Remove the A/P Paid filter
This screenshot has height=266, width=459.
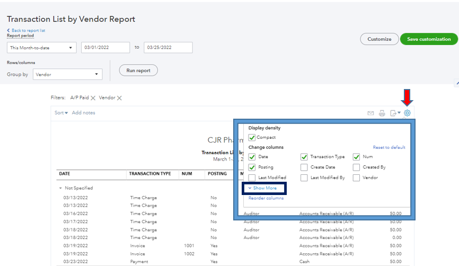pyautogui.click(x=93, y=98)
